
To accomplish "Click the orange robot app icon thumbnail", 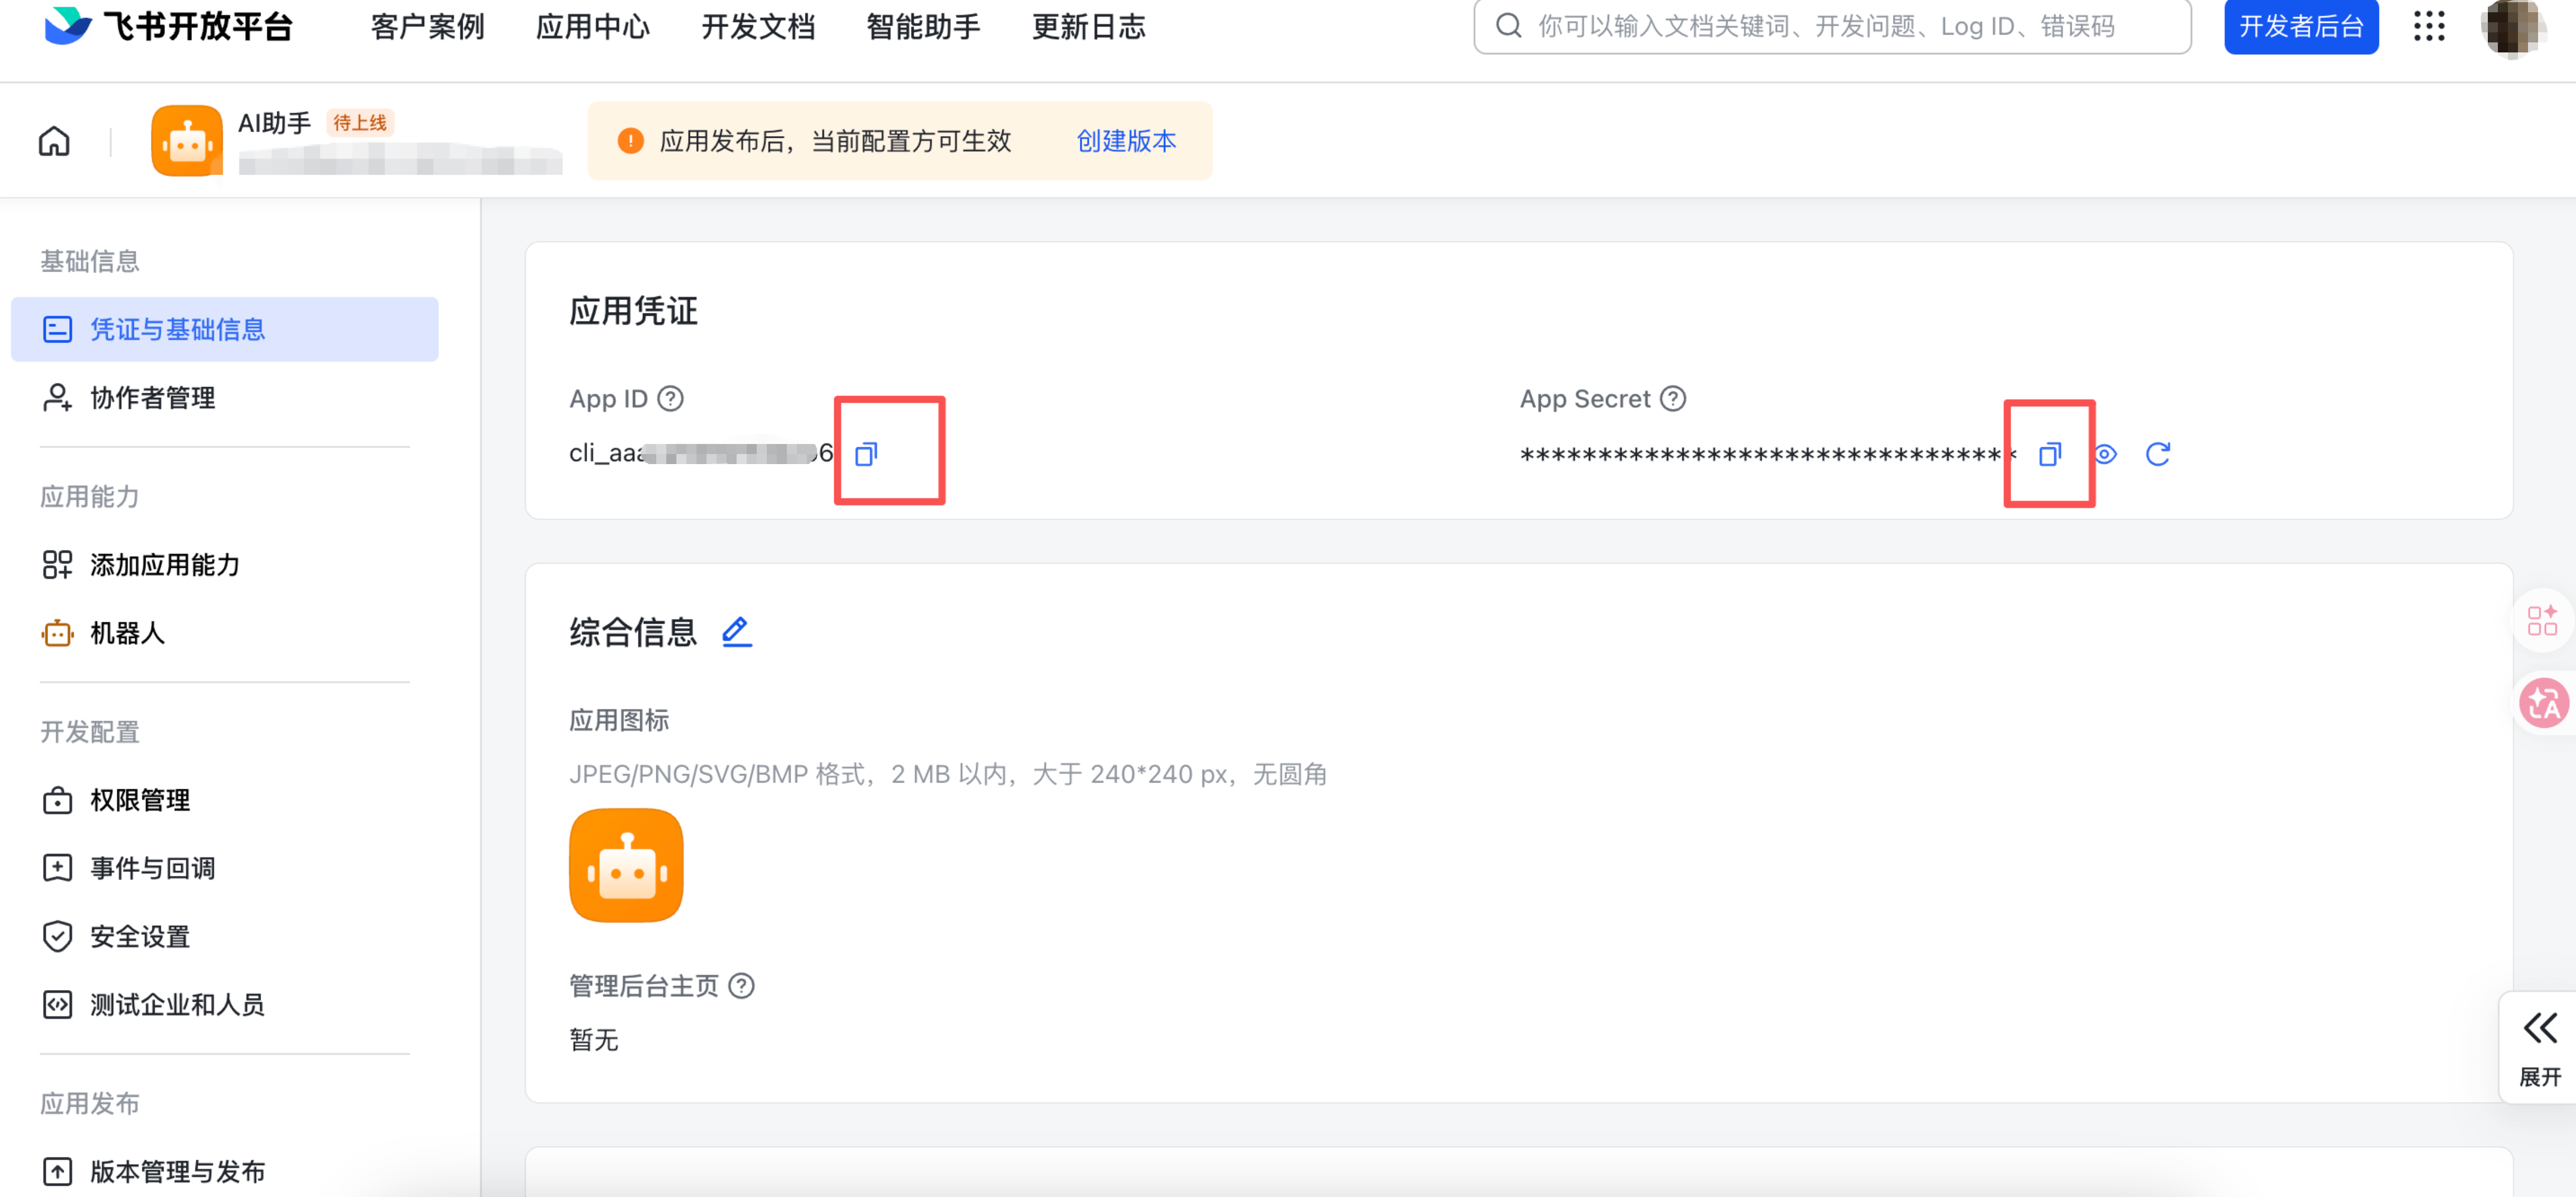I will tap(626, 865).
